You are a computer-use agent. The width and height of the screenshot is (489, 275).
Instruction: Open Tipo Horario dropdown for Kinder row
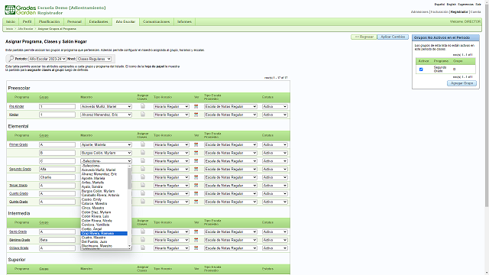tap(171, 115)
